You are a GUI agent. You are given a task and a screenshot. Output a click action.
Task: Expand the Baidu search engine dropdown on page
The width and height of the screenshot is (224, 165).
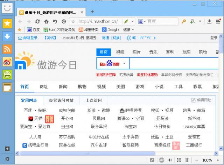click(124, 64)
